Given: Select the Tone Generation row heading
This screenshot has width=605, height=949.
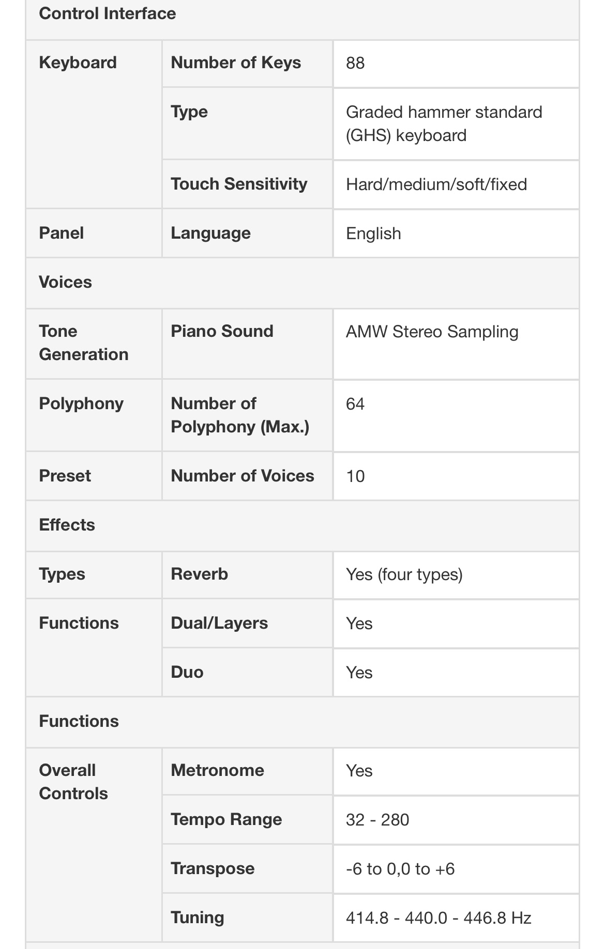Looking at the screenshot, I should coord(83,343).
